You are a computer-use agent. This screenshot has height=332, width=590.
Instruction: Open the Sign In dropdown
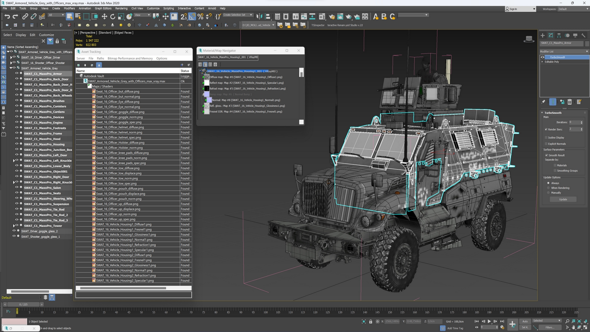(520, 9)
